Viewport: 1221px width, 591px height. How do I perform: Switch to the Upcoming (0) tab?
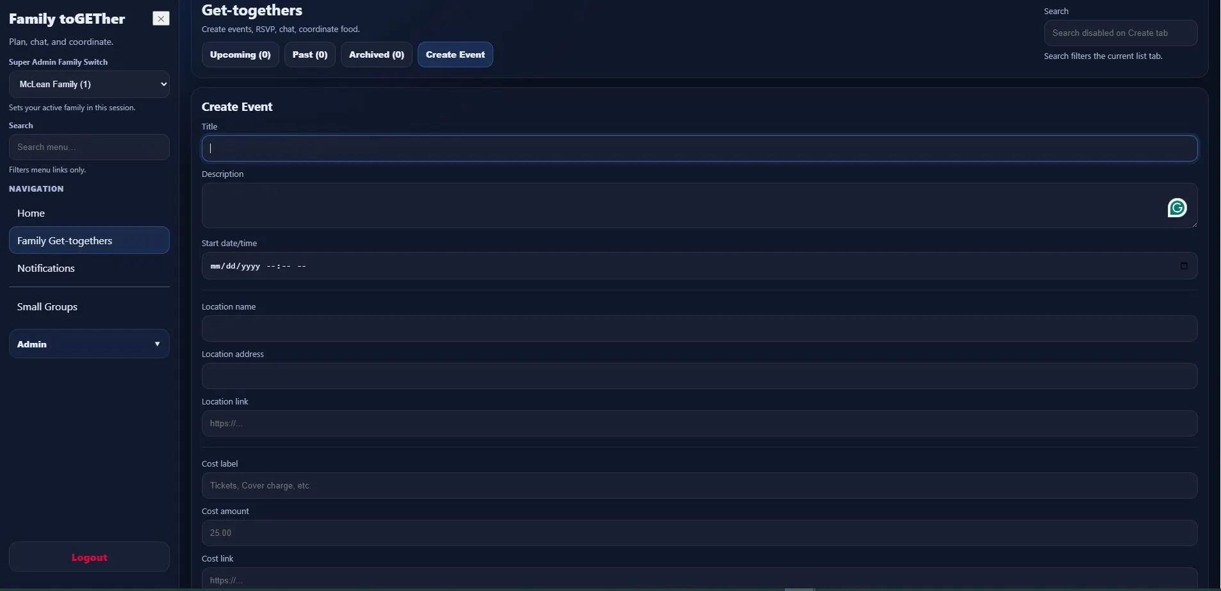240,55
